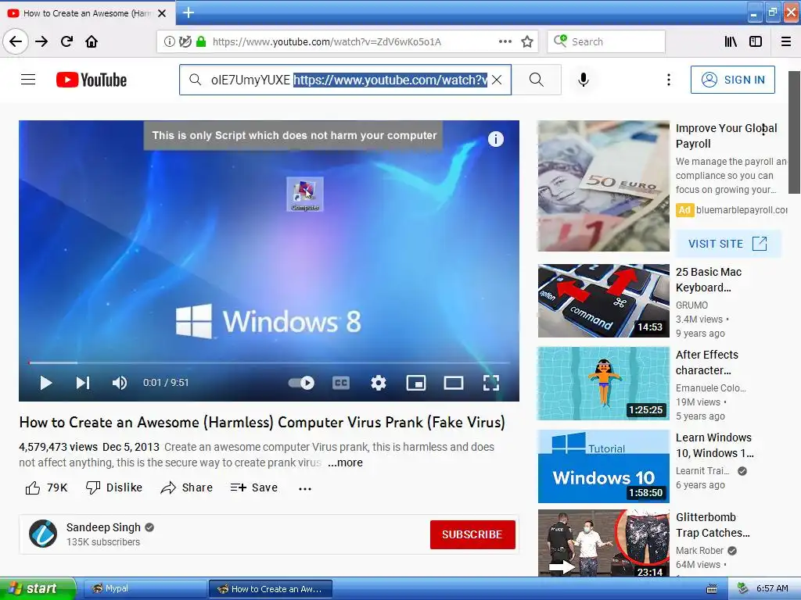Toggle the browser sidebar view

[756, 41]
